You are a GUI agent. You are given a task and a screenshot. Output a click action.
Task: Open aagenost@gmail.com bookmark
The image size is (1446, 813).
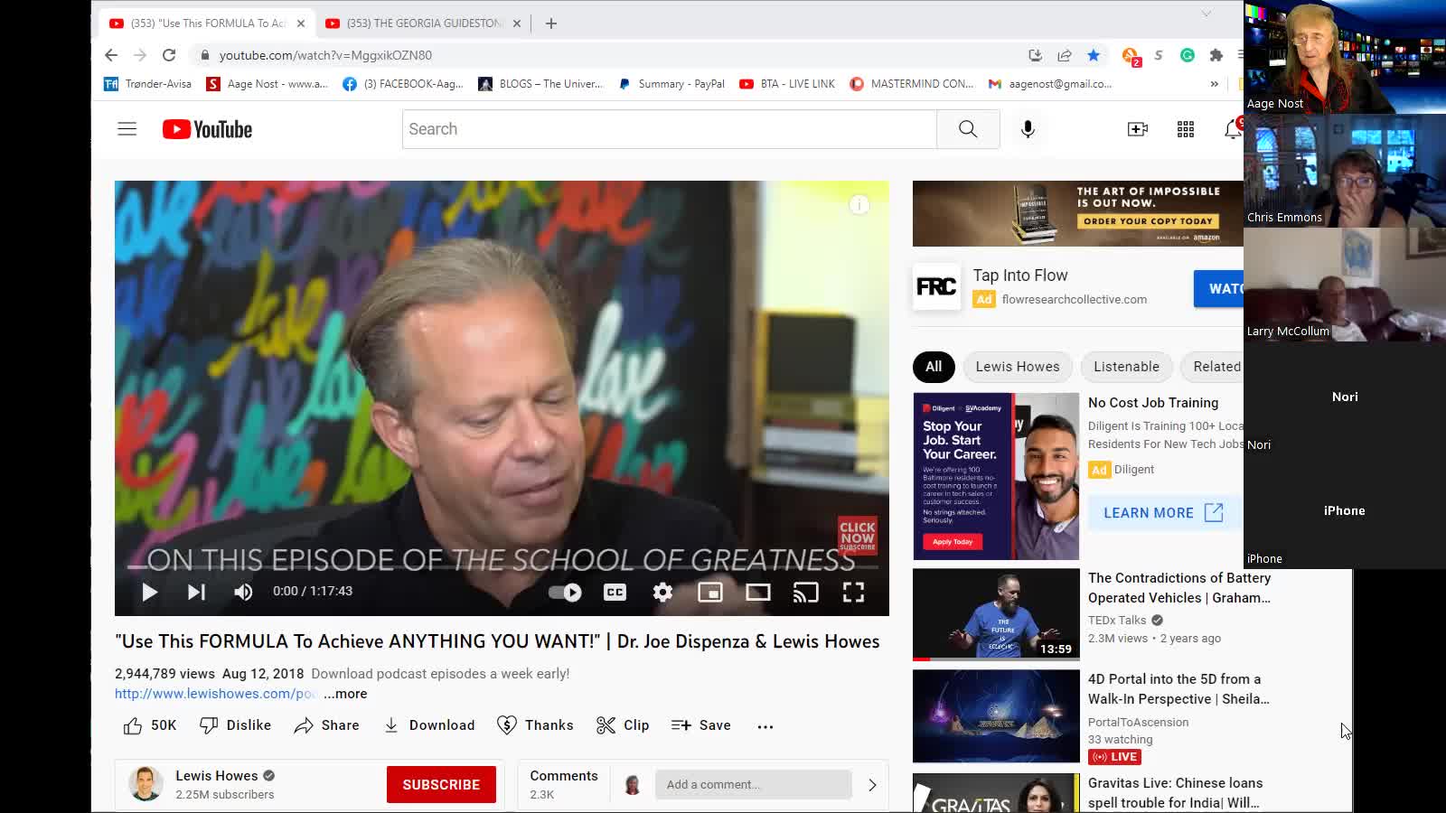[x=1050, y=84]
